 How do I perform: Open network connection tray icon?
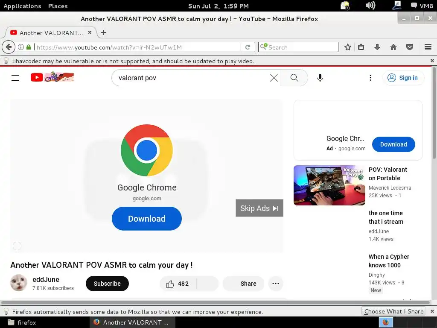click(396, 5)
